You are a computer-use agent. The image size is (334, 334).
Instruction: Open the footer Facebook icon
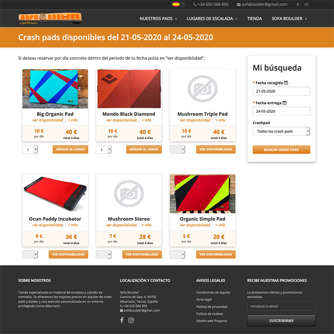point(122,320)
